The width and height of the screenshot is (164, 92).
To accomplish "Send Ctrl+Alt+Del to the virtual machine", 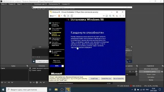I will [x=65, y=16].
